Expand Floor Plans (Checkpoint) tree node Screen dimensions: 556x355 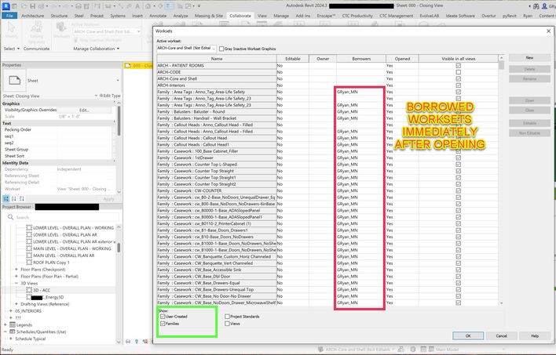(x=16, y=270)
